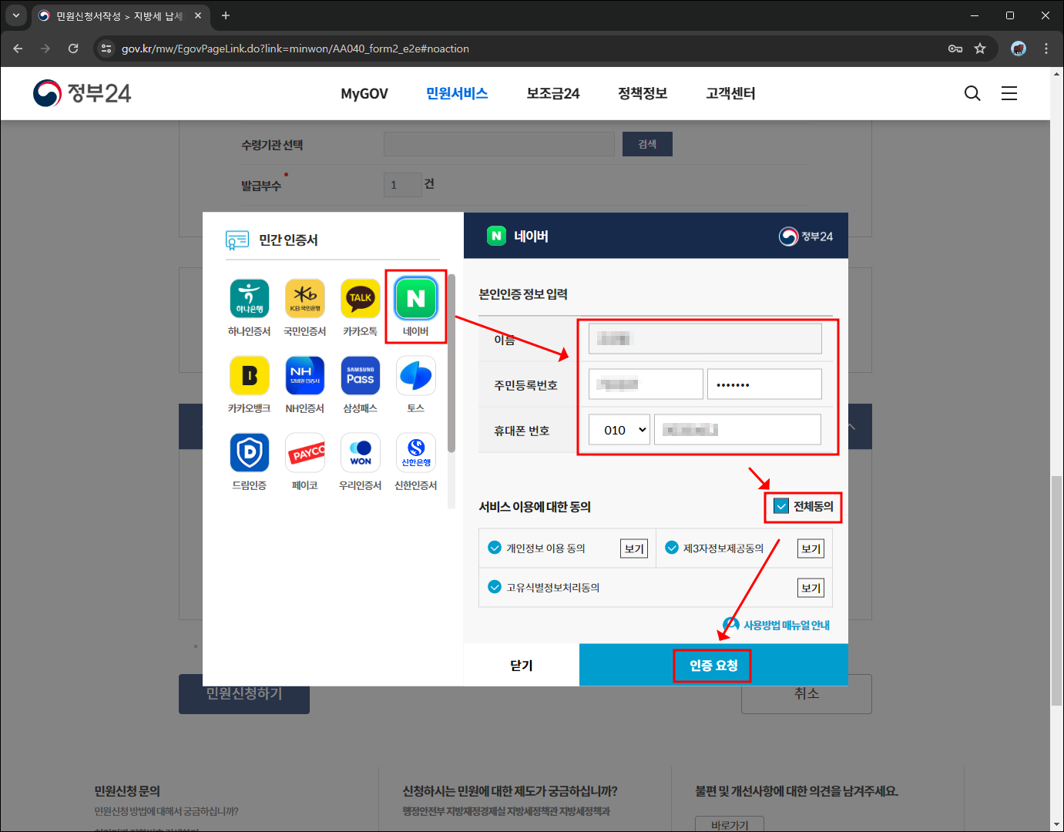This screenshot has height=832, width=1064.
Task: Close the dialog with 닫기
Action: 522,665
